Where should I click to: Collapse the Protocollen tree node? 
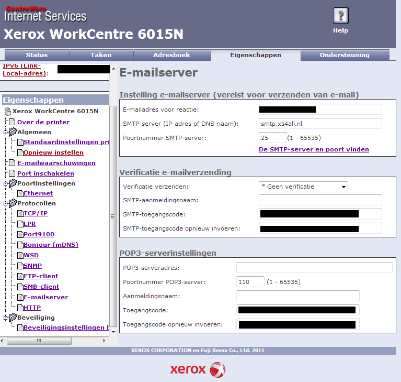[5, 203]
